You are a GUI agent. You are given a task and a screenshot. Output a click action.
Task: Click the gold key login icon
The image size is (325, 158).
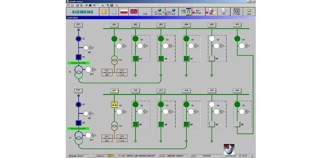click(104, 12)
